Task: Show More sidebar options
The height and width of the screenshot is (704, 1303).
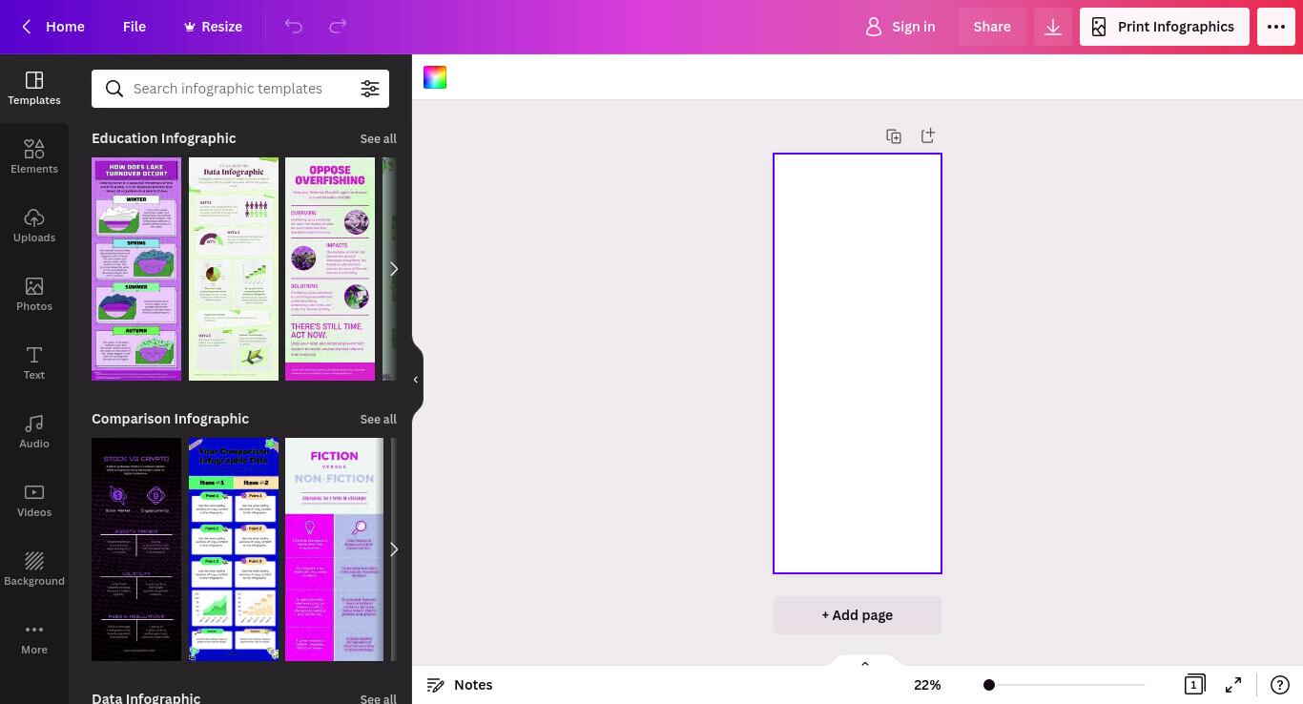Action: point(34,637)
